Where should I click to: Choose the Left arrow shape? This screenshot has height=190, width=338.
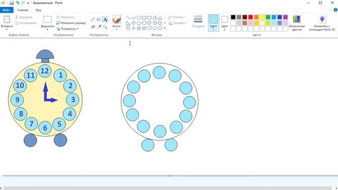point(155,23)
